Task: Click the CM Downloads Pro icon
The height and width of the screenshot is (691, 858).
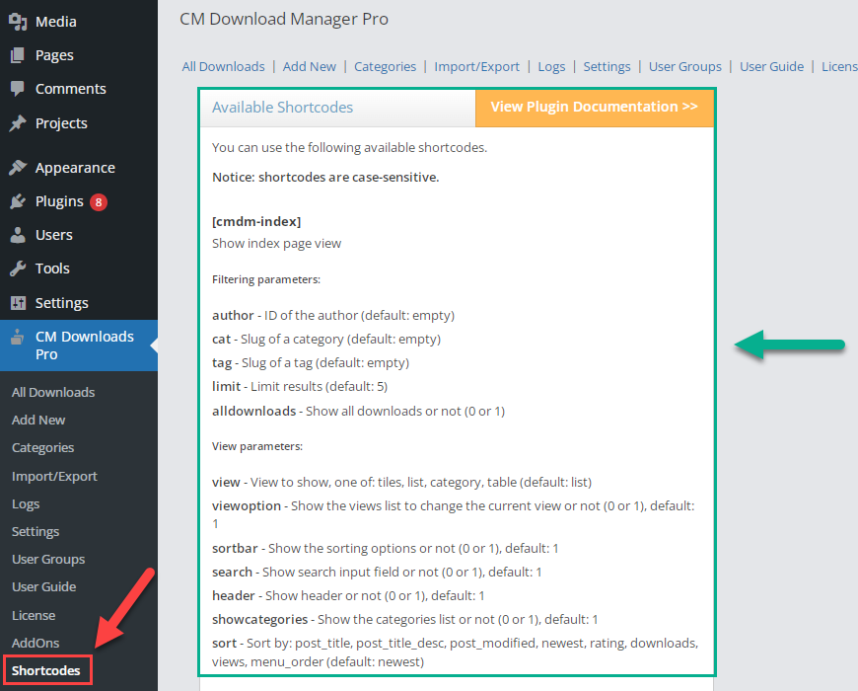Action: click(18, 337)
